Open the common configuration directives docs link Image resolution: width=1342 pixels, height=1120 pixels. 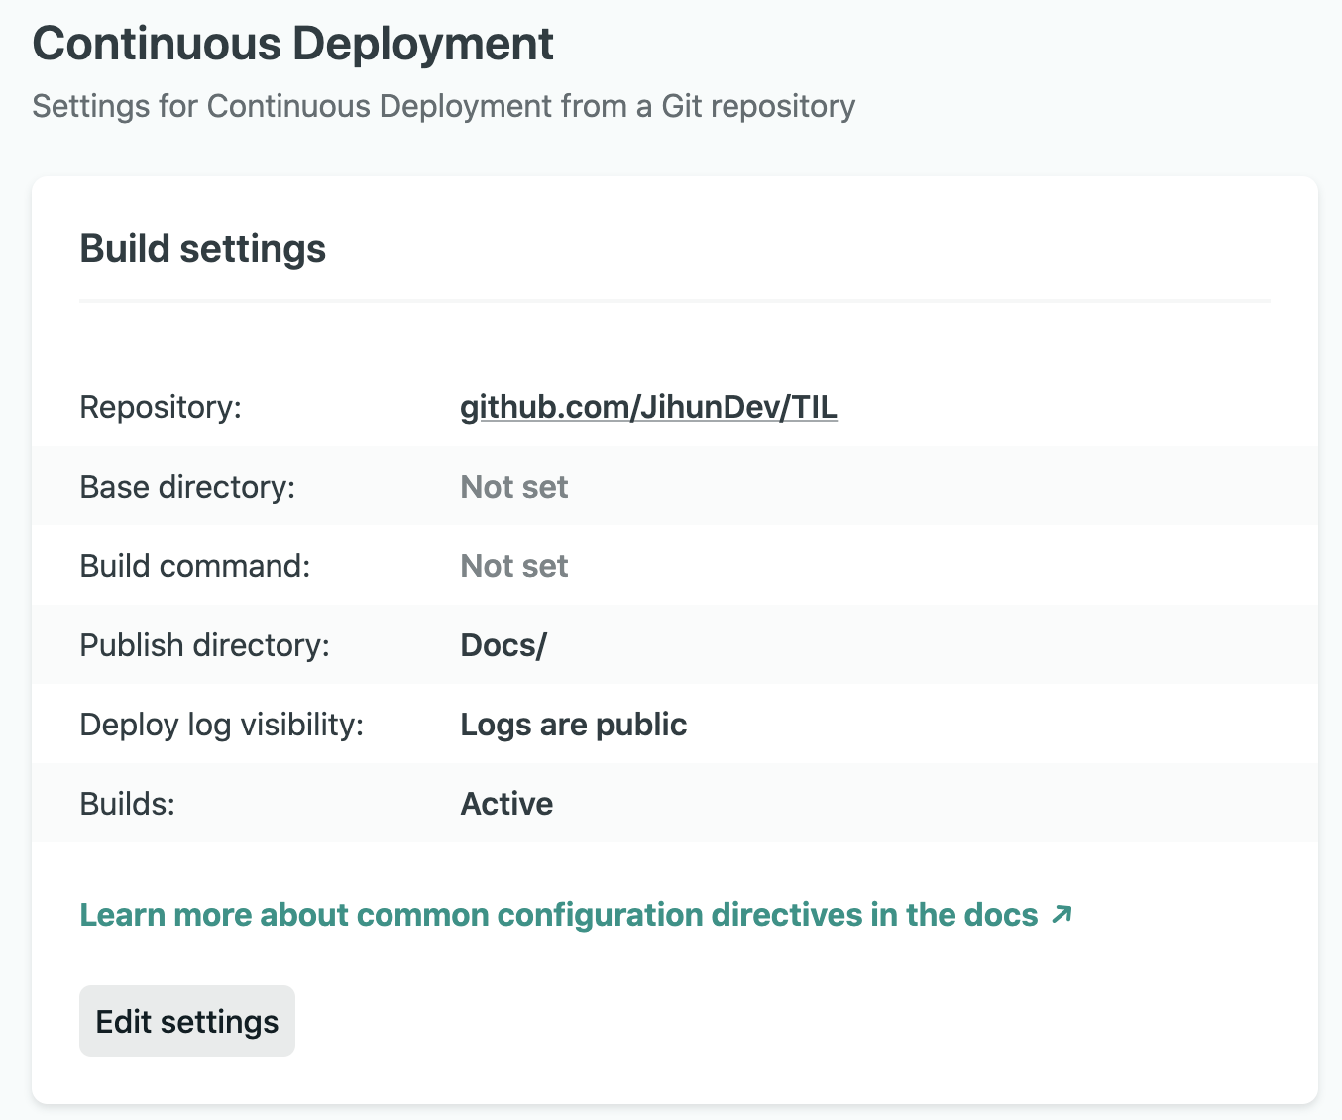tap(558, 914)
